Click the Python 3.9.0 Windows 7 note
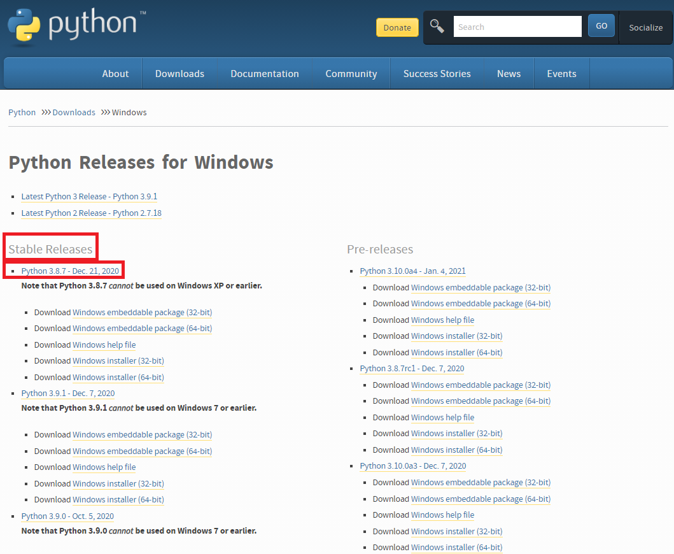The width and height of the screenshot is (674, 554). coord(139,531)
